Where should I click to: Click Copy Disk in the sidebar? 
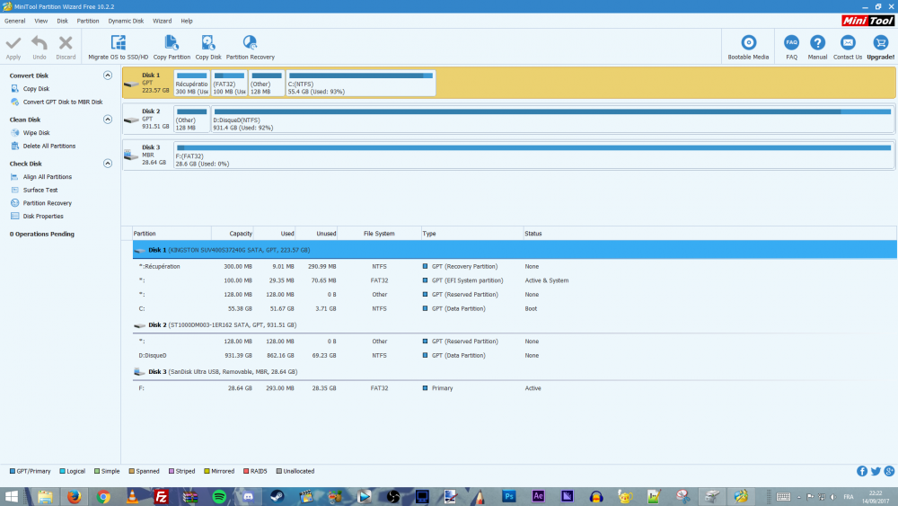(x=36, y=89)
